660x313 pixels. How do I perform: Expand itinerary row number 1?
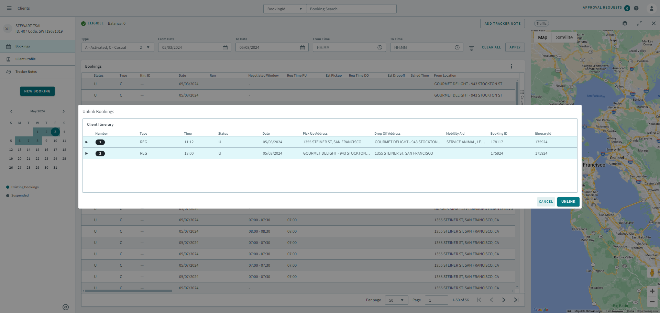87,142
